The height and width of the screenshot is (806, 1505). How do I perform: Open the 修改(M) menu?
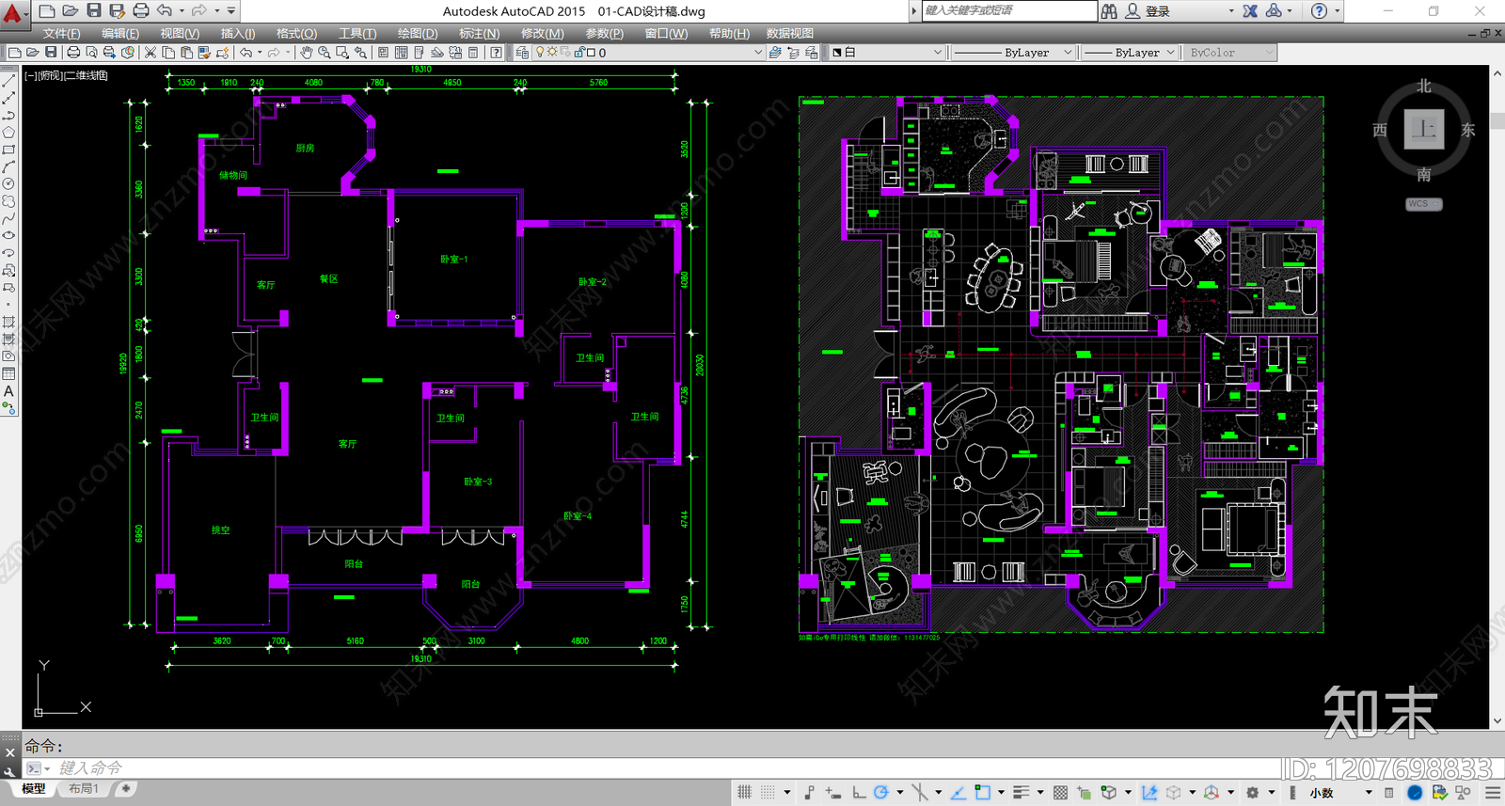pos(543,33)
